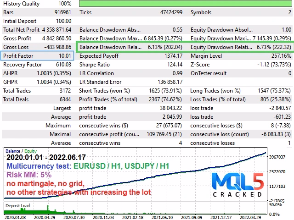Click the Z-Score value -1.12 (73.73%)
This screenshot has width=294, height=220.
tap(271, 65)
